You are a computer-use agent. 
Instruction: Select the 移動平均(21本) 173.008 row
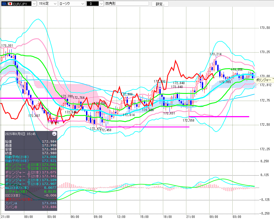31,157
